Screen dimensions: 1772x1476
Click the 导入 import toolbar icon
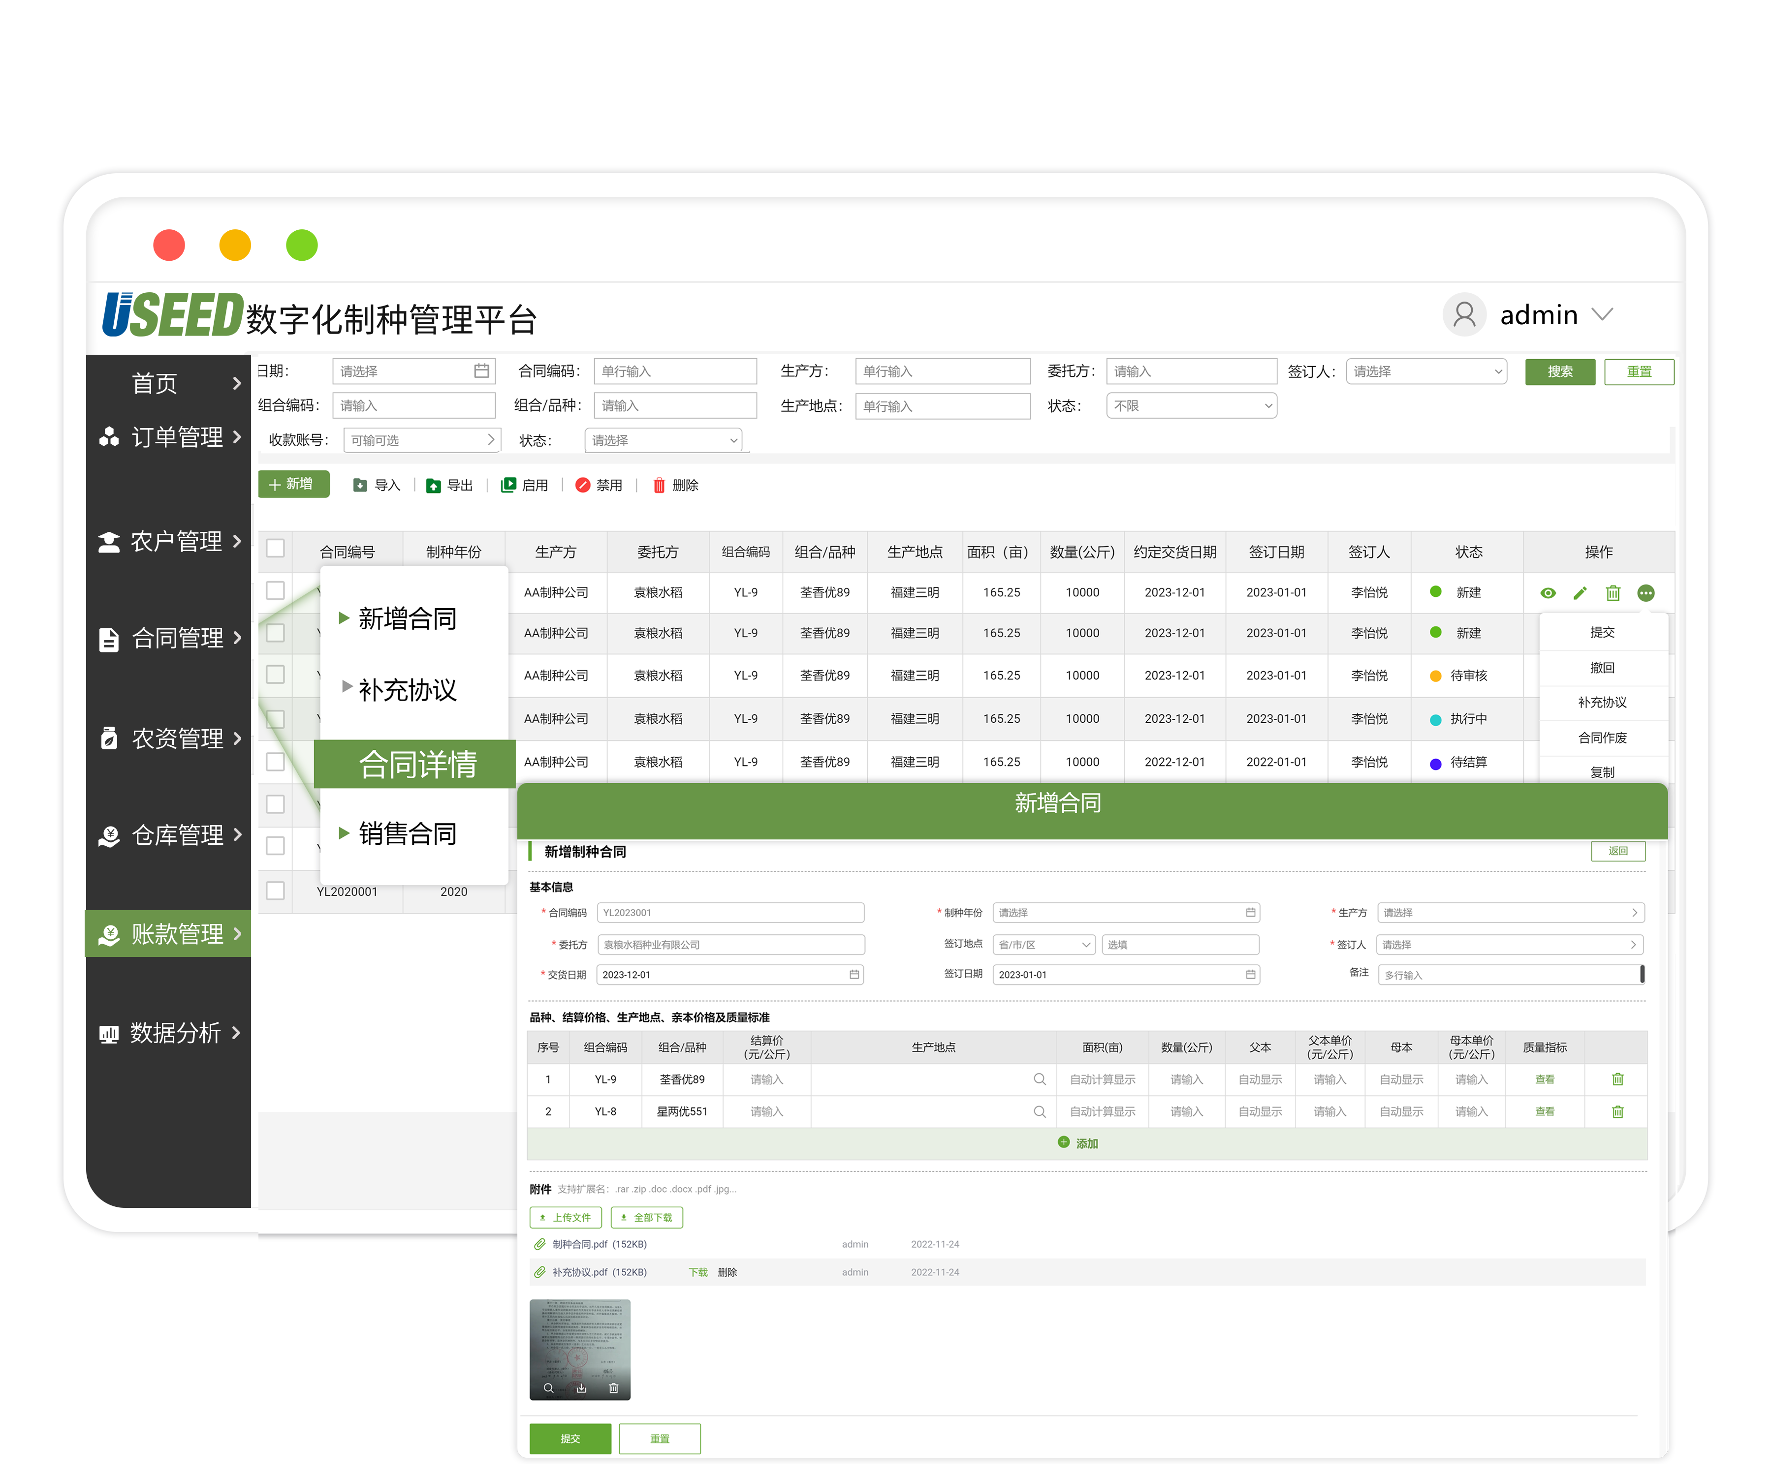pyautogui.click(x=360, y=485)
